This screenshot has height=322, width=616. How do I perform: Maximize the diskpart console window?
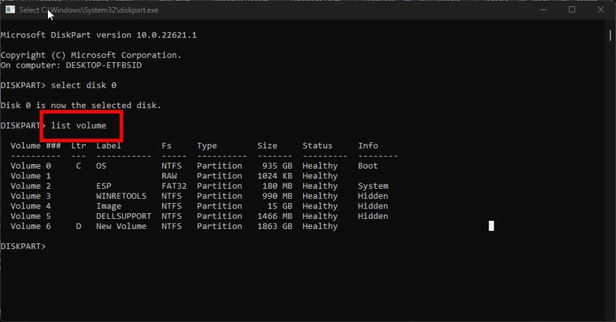click(x=572, y=10)
